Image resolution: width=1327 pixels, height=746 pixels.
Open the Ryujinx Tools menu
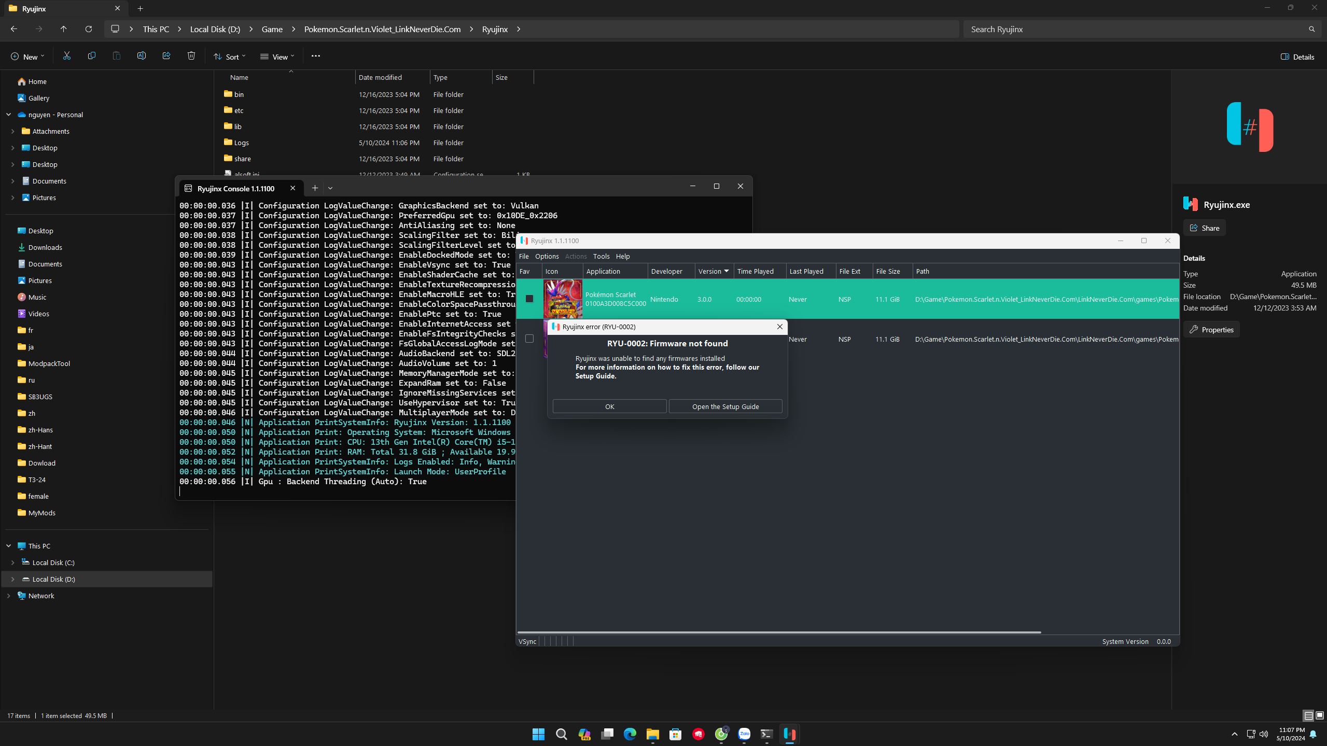[600, 256]
